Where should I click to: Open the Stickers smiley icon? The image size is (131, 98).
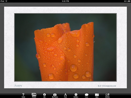point(76,95)
